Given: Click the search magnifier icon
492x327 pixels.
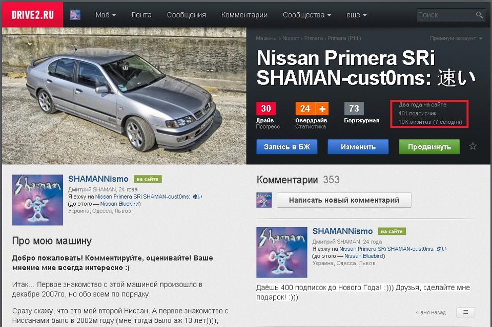Looking at the screenshot, I should (x=479, y=15).
